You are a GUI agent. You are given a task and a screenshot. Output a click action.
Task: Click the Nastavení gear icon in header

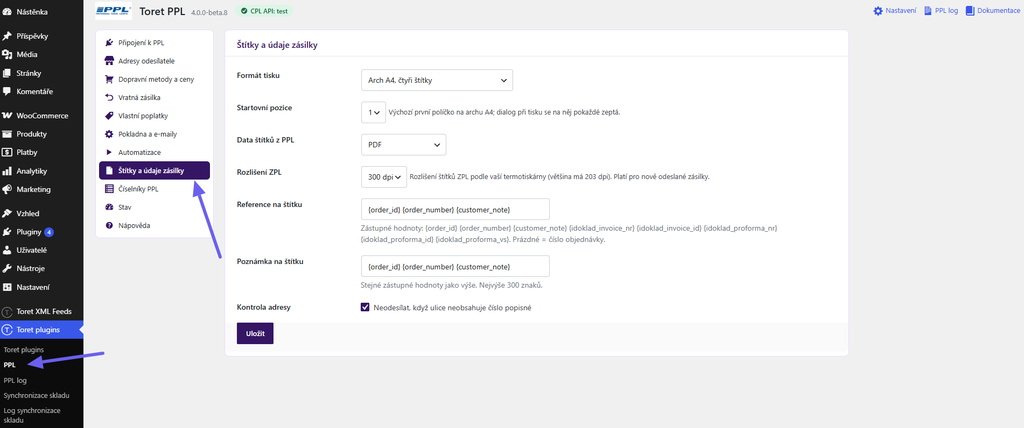tap(878, 11)
